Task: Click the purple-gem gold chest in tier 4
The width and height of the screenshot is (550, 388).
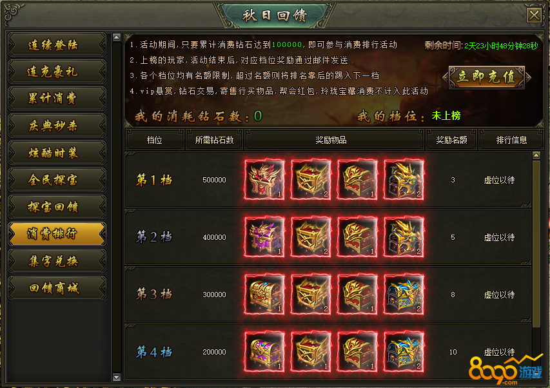Action: 264,352
